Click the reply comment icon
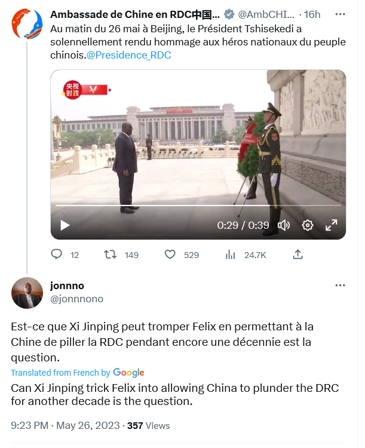Screen dimensions: 365x448 tap(57, 254)
